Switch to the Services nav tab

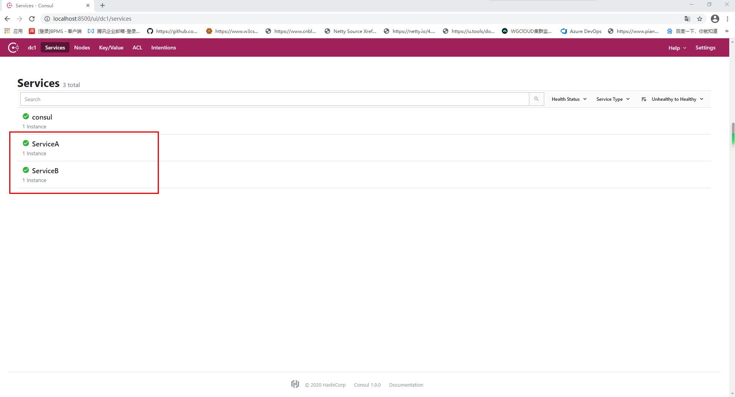(55, 48)
